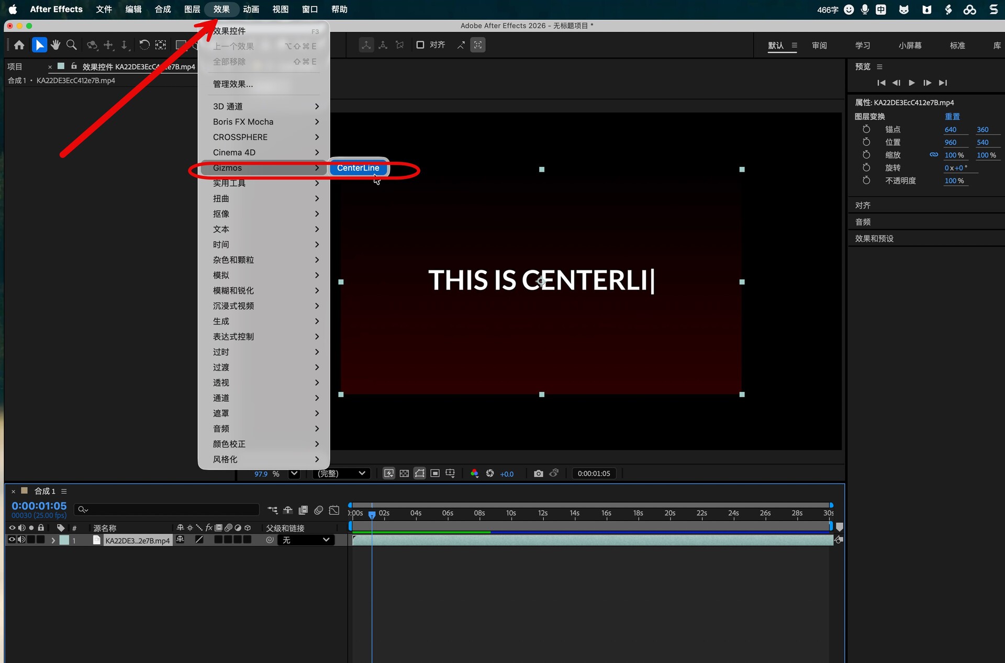Take a snapshot with the camera icon
Screen dimensions: 1005x663
pyautogui.click(x=538, y=474)
